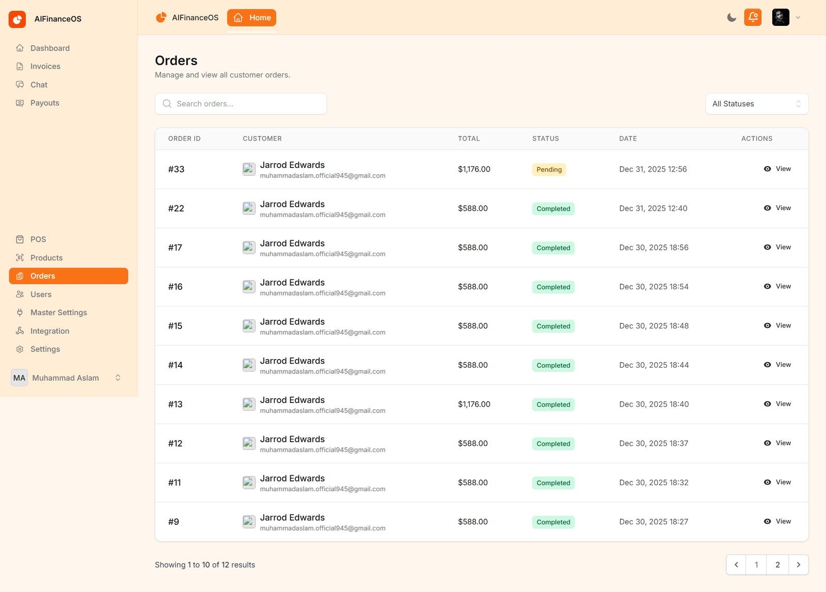The width and height of the screenshot is (826, 592).
Task: Click the Completed badge on order #22
Action: (553, 209)
